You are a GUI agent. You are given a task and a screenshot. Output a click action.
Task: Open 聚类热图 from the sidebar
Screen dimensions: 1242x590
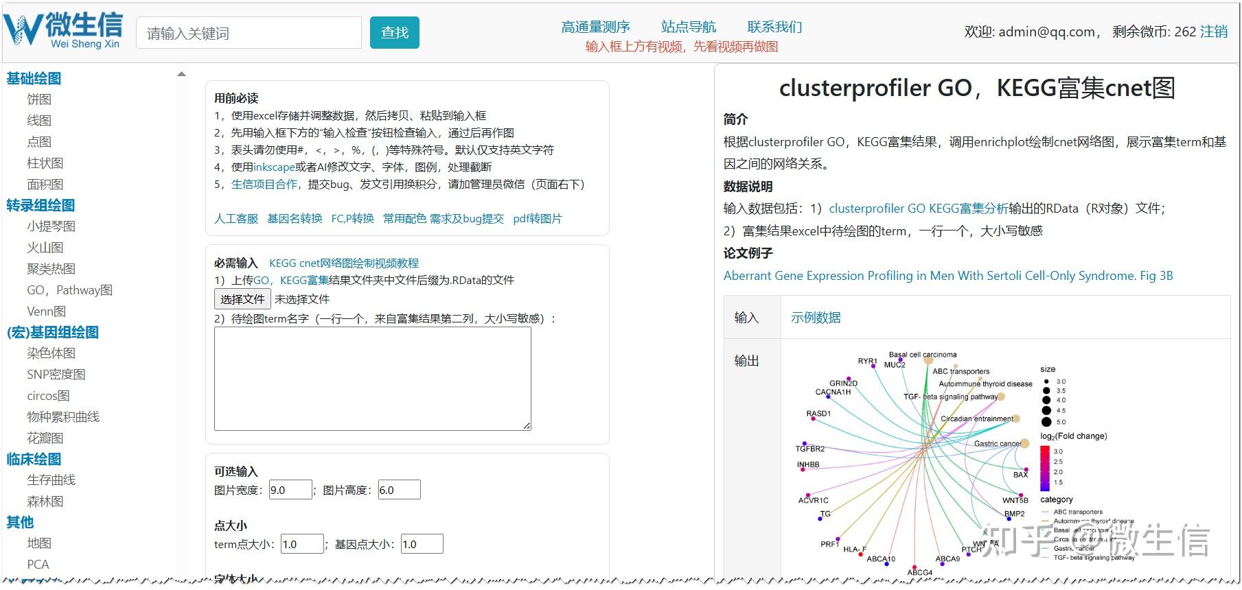(x=51, y=269)
